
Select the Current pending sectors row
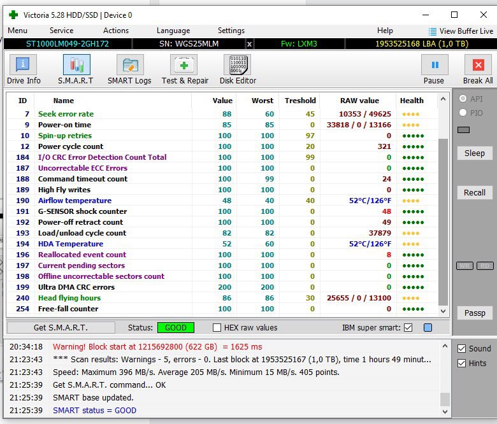(x=222, y=265)
